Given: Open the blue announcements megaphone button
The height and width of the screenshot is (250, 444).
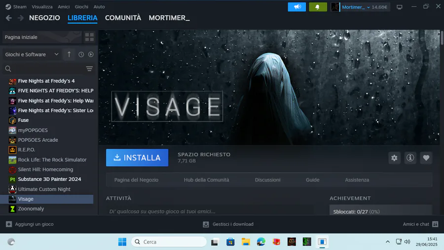Looking at the screenshot, I should point(297,7).
